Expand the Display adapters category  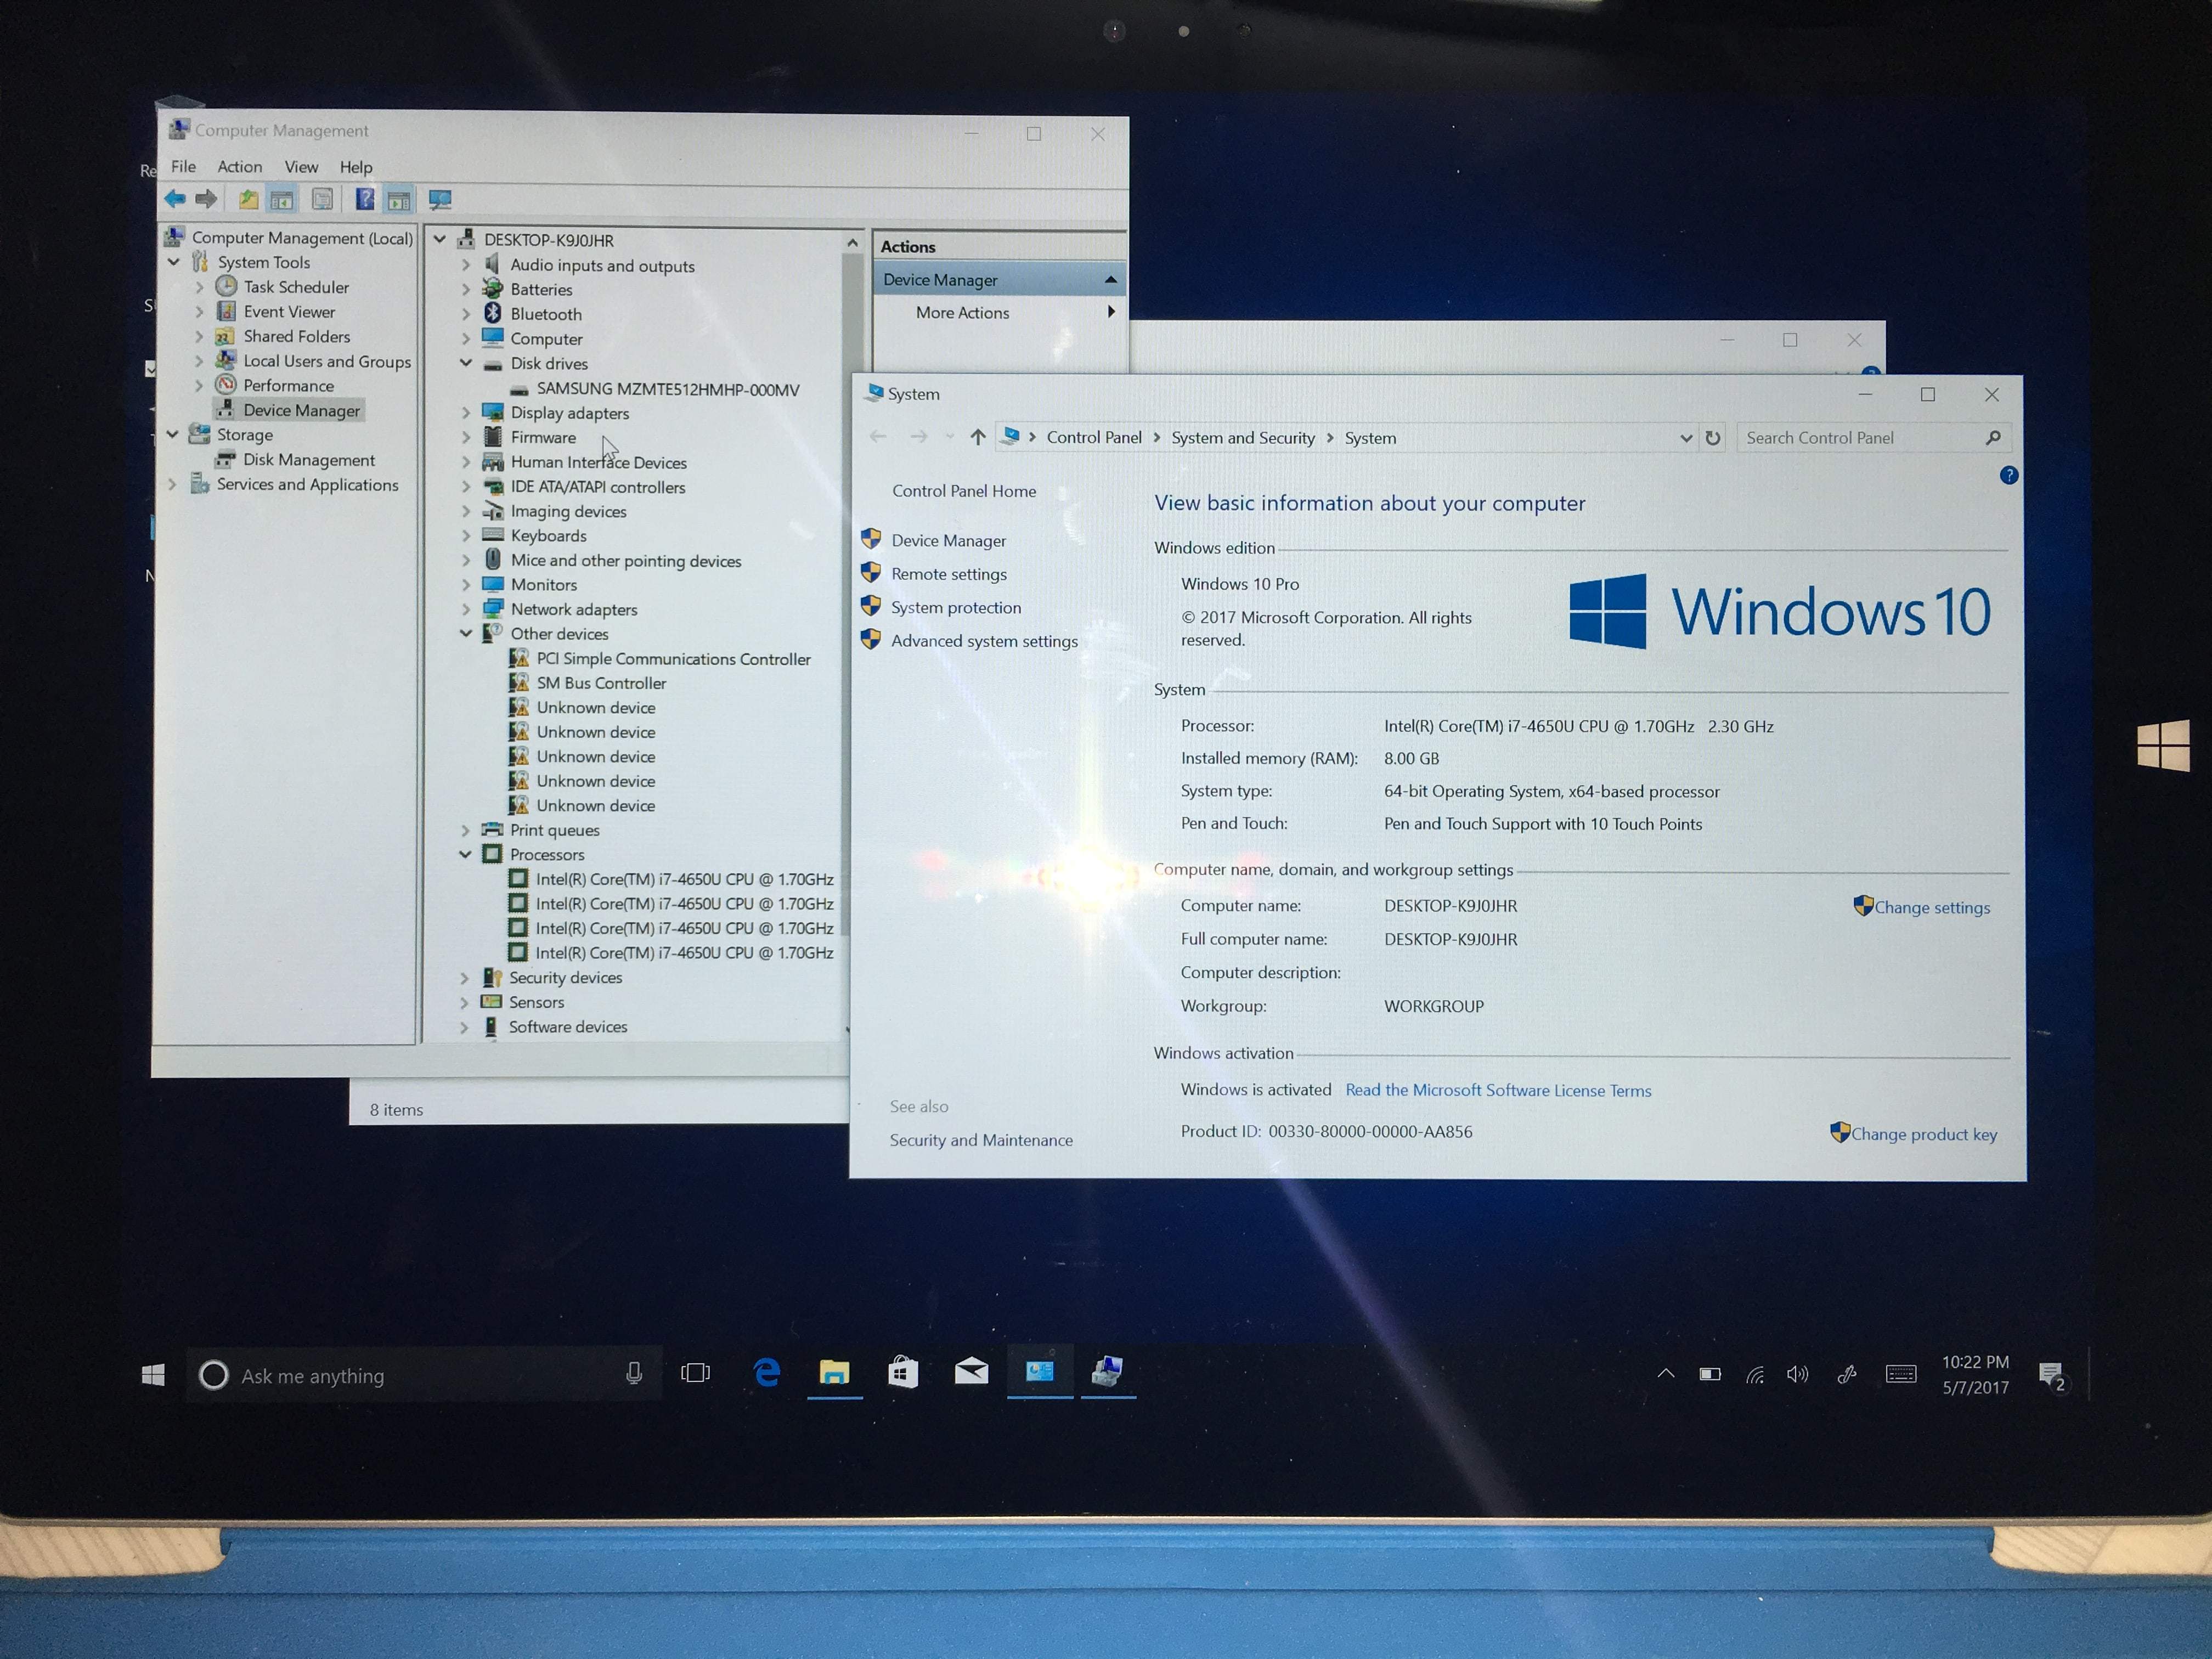[x=466, y=413]
